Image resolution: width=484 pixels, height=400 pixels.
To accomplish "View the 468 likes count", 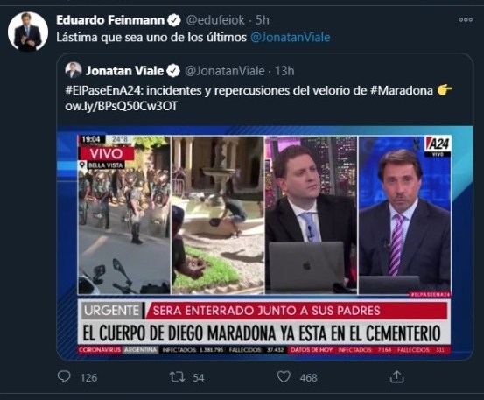I will (x=308, y=377).
